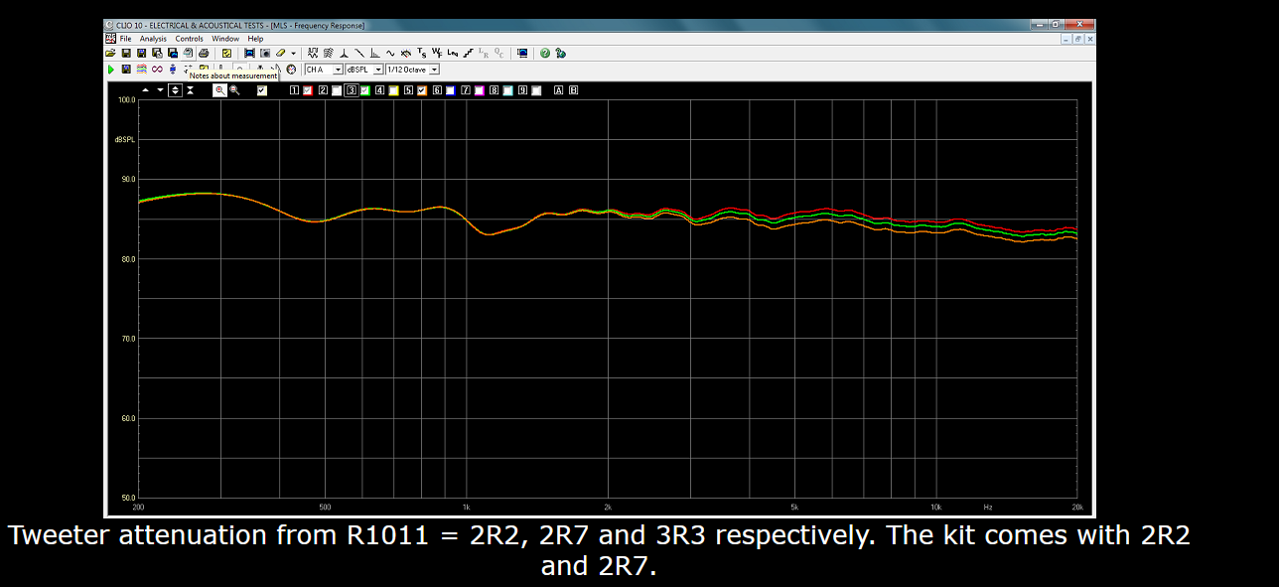Click the scale-down arrow above the graph

click(160, 90)
